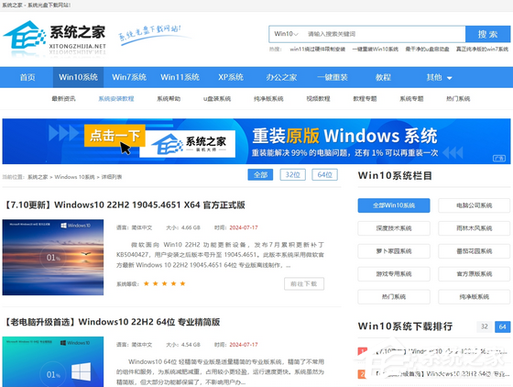This screenshot has height=387, width=513.
Task: Click the 点击一下 orange banner button
Action: (115, 135)
